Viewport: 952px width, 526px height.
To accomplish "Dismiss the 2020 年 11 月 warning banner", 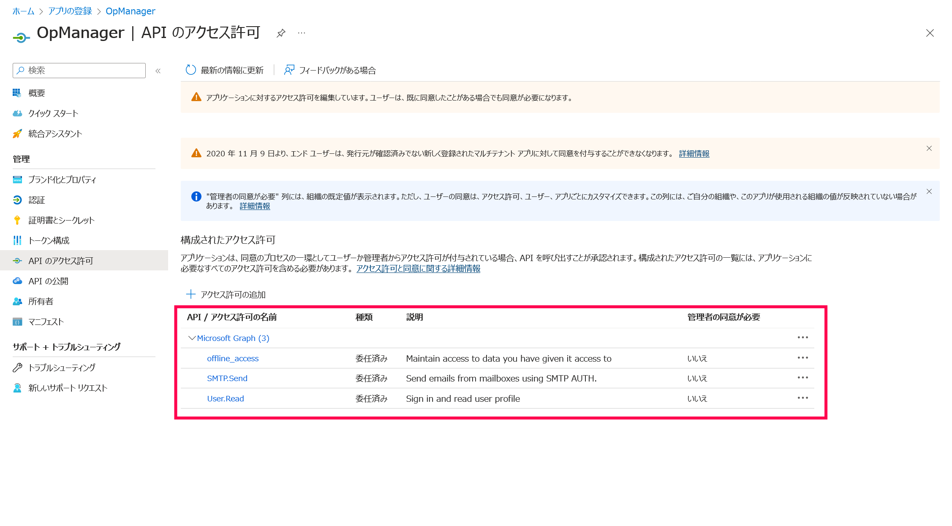I will pyautogui.click(x=929, y=148).
